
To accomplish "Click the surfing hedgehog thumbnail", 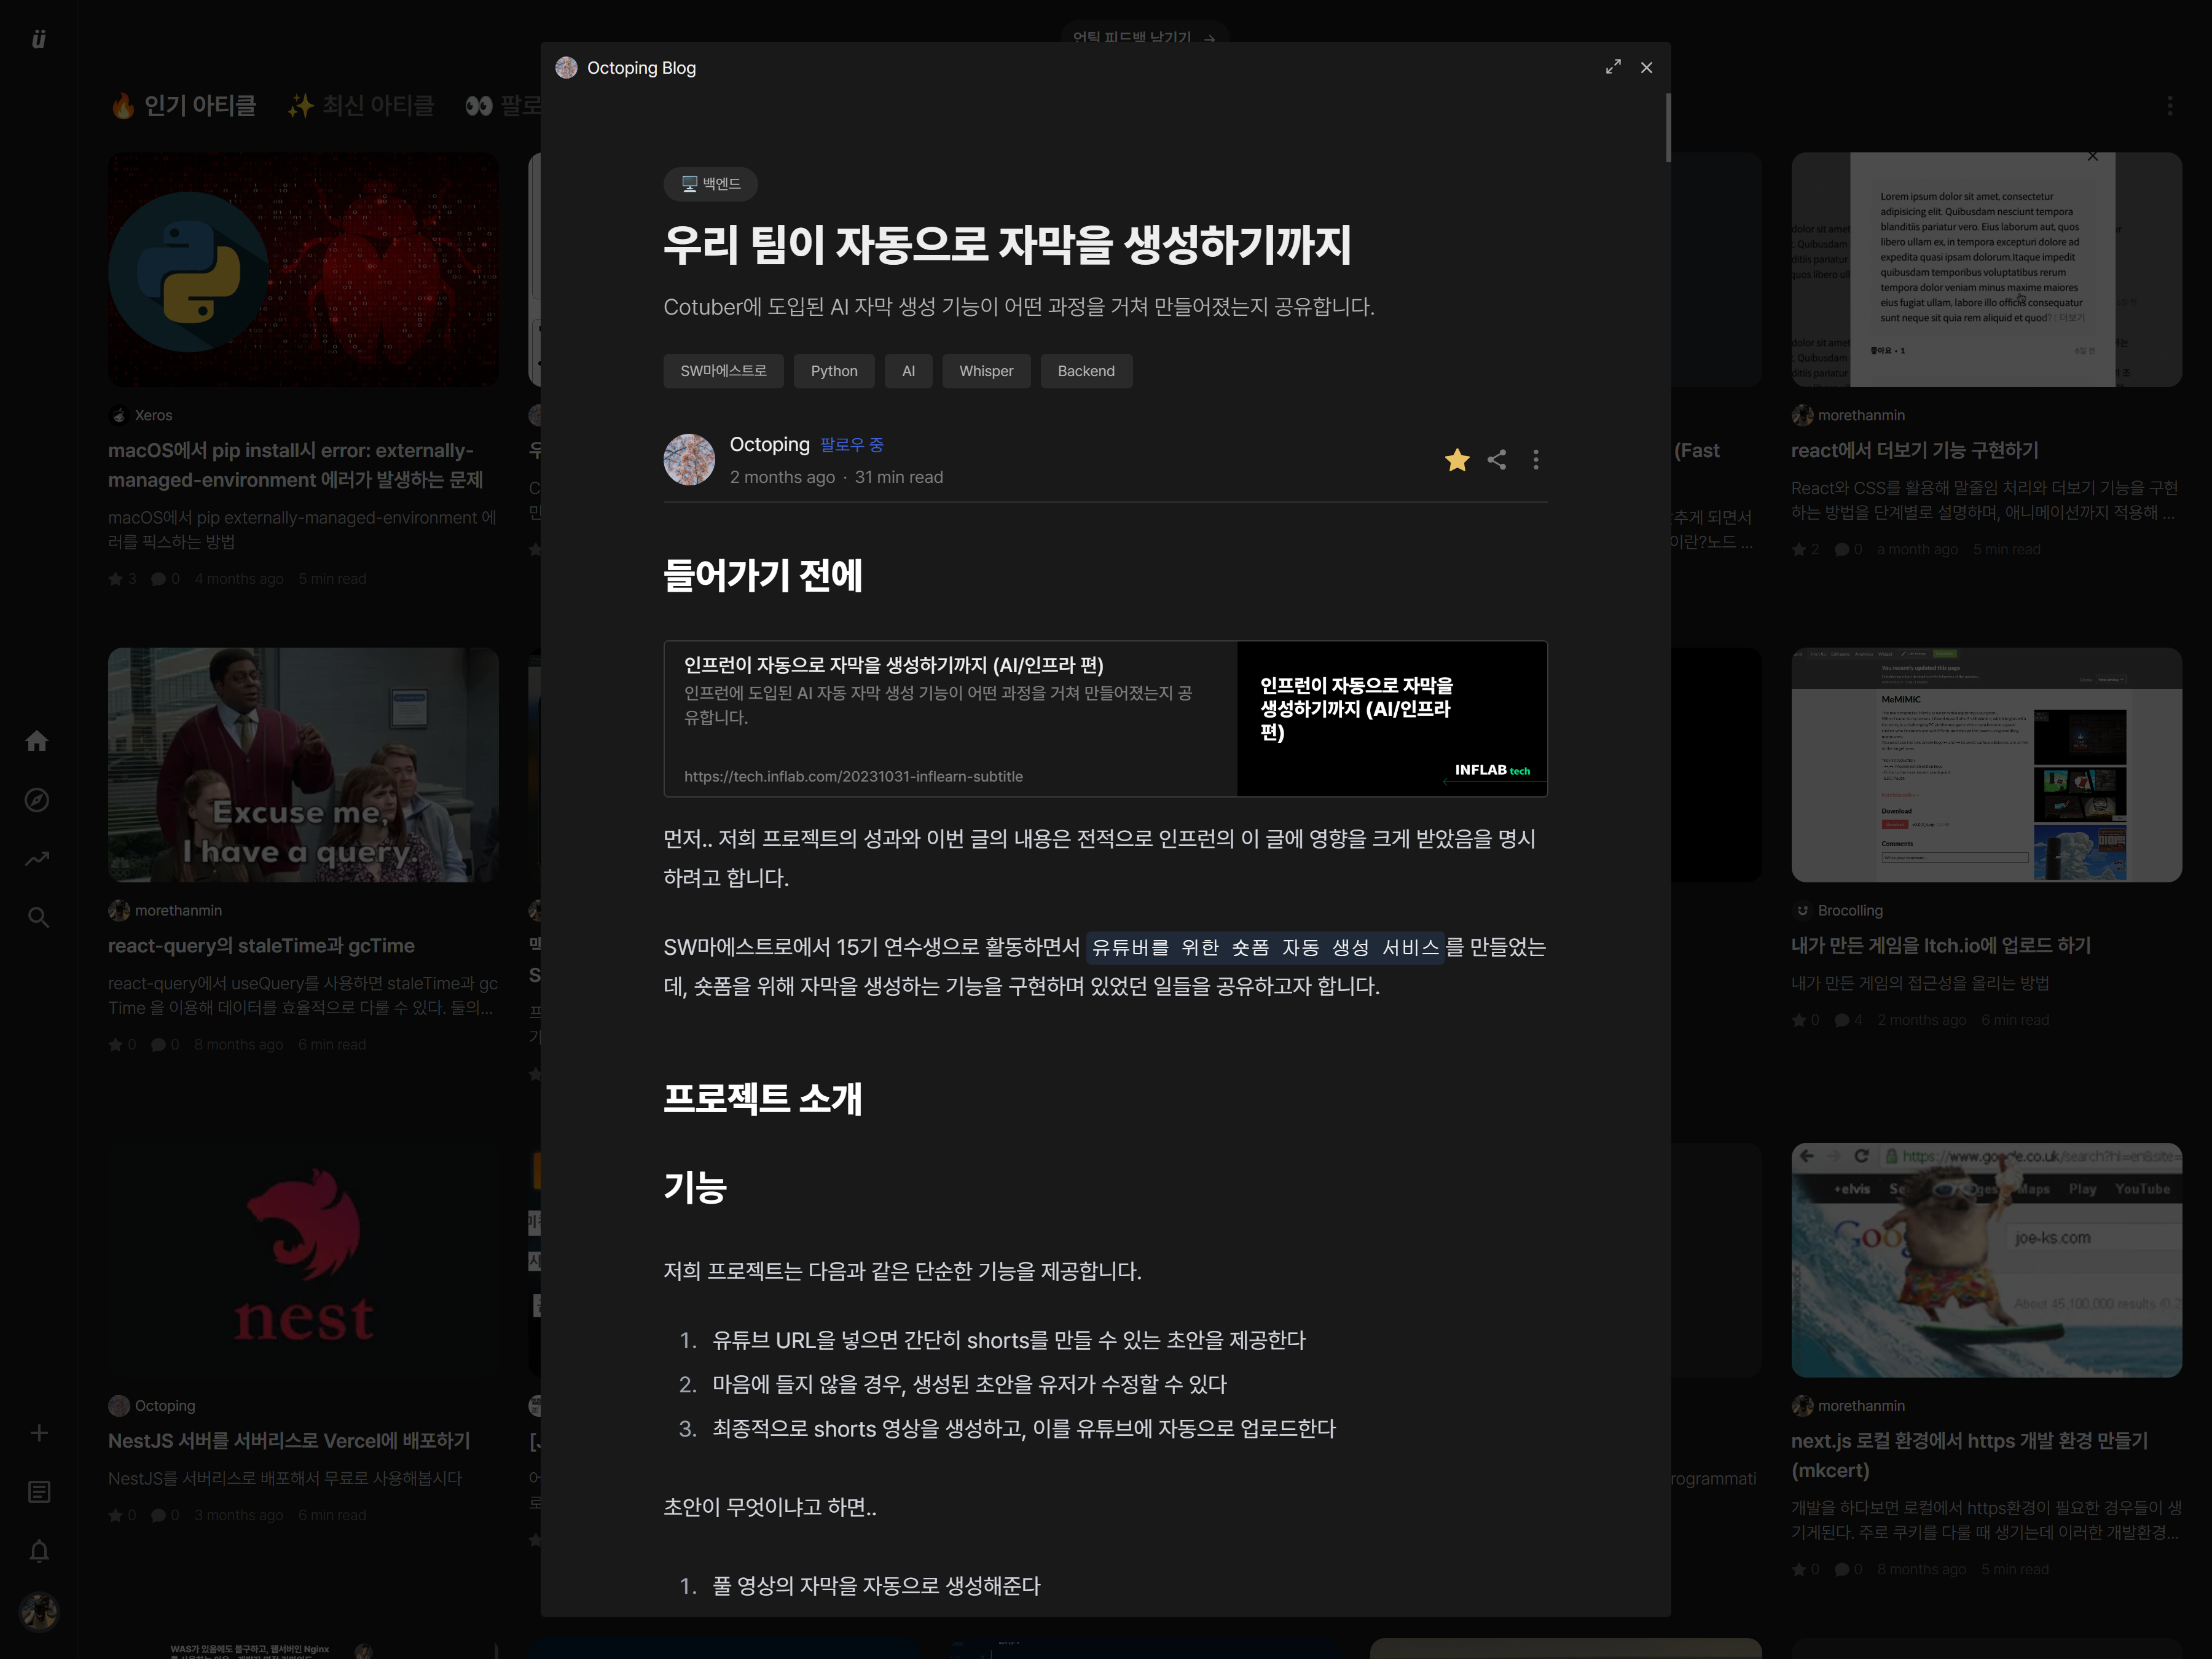I will 1986,1260.
